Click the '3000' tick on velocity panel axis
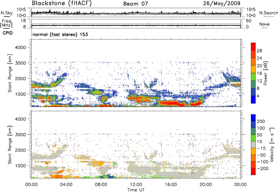Screen dimensions: 278x192 click(21, 134)
